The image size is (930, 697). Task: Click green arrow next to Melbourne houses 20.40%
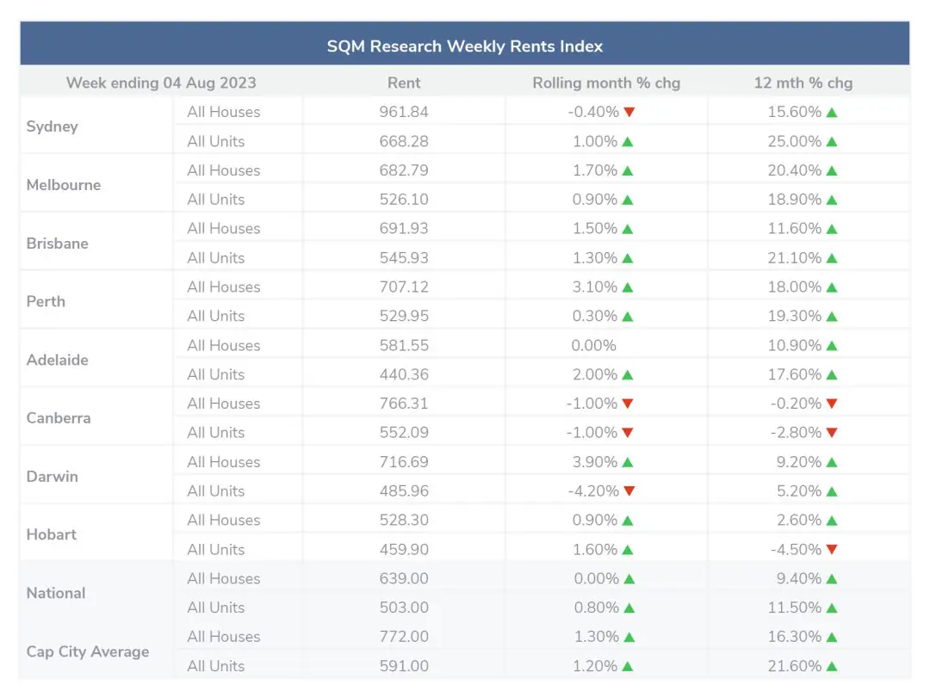(x=831, y=170)
